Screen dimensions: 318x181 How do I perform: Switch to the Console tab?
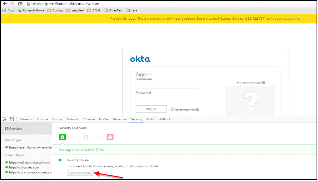click(42, 119)
